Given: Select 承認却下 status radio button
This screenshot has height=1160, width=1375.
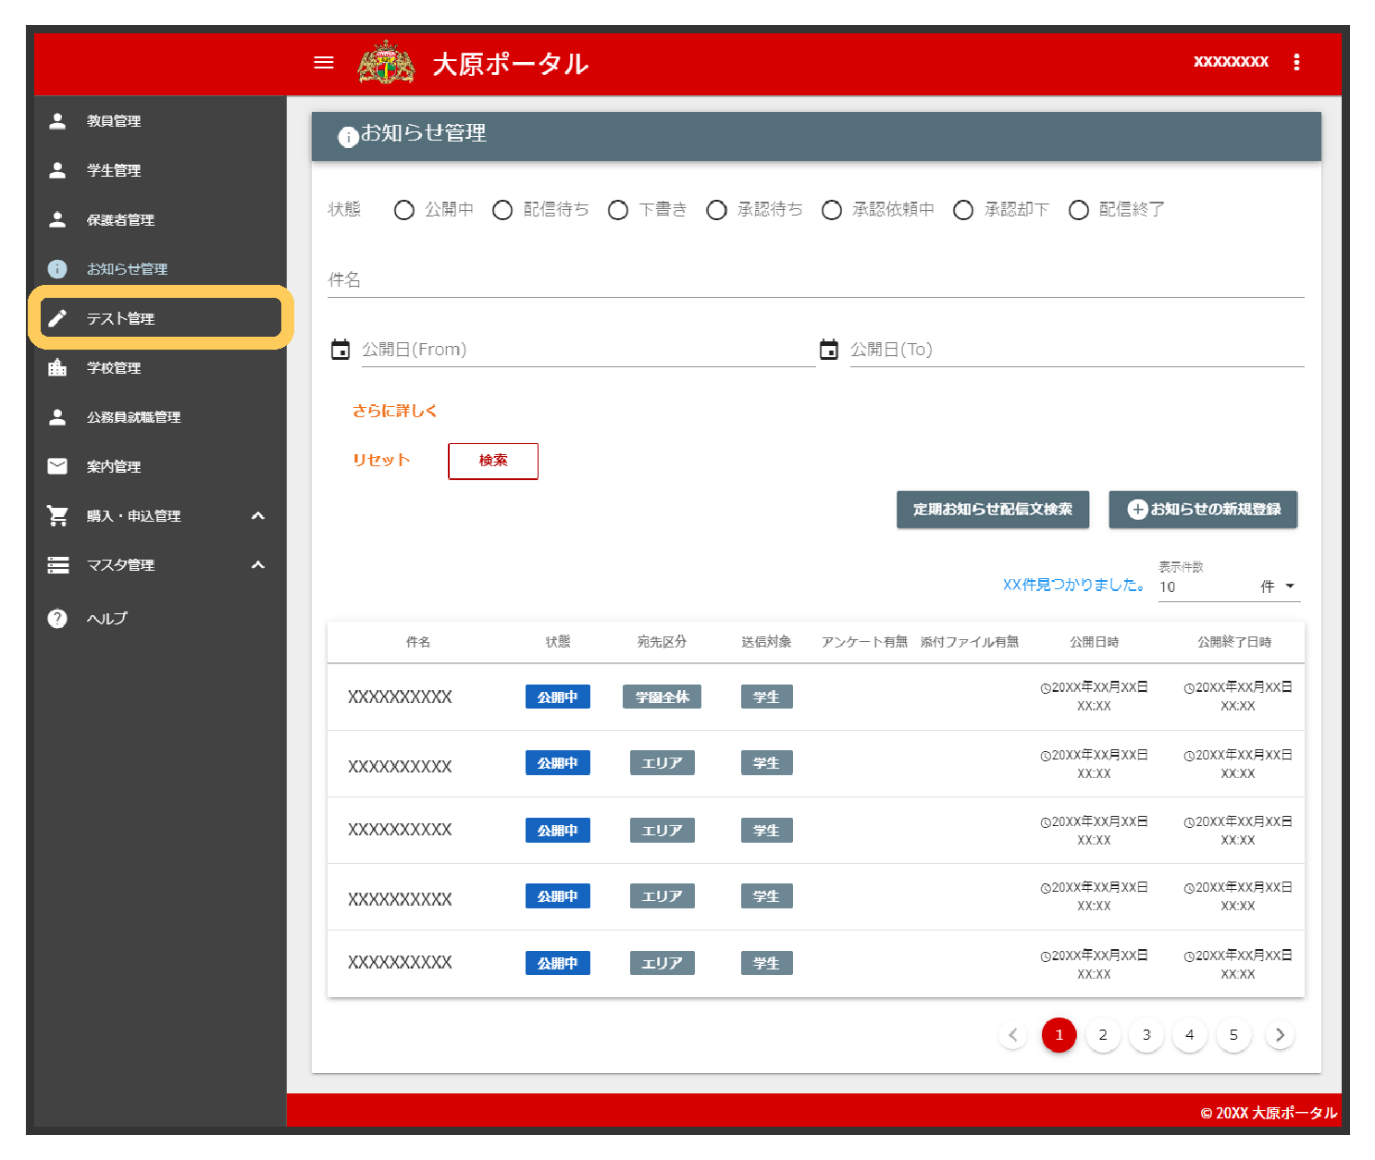Looking at the screenshot, I should click(963, 210).
